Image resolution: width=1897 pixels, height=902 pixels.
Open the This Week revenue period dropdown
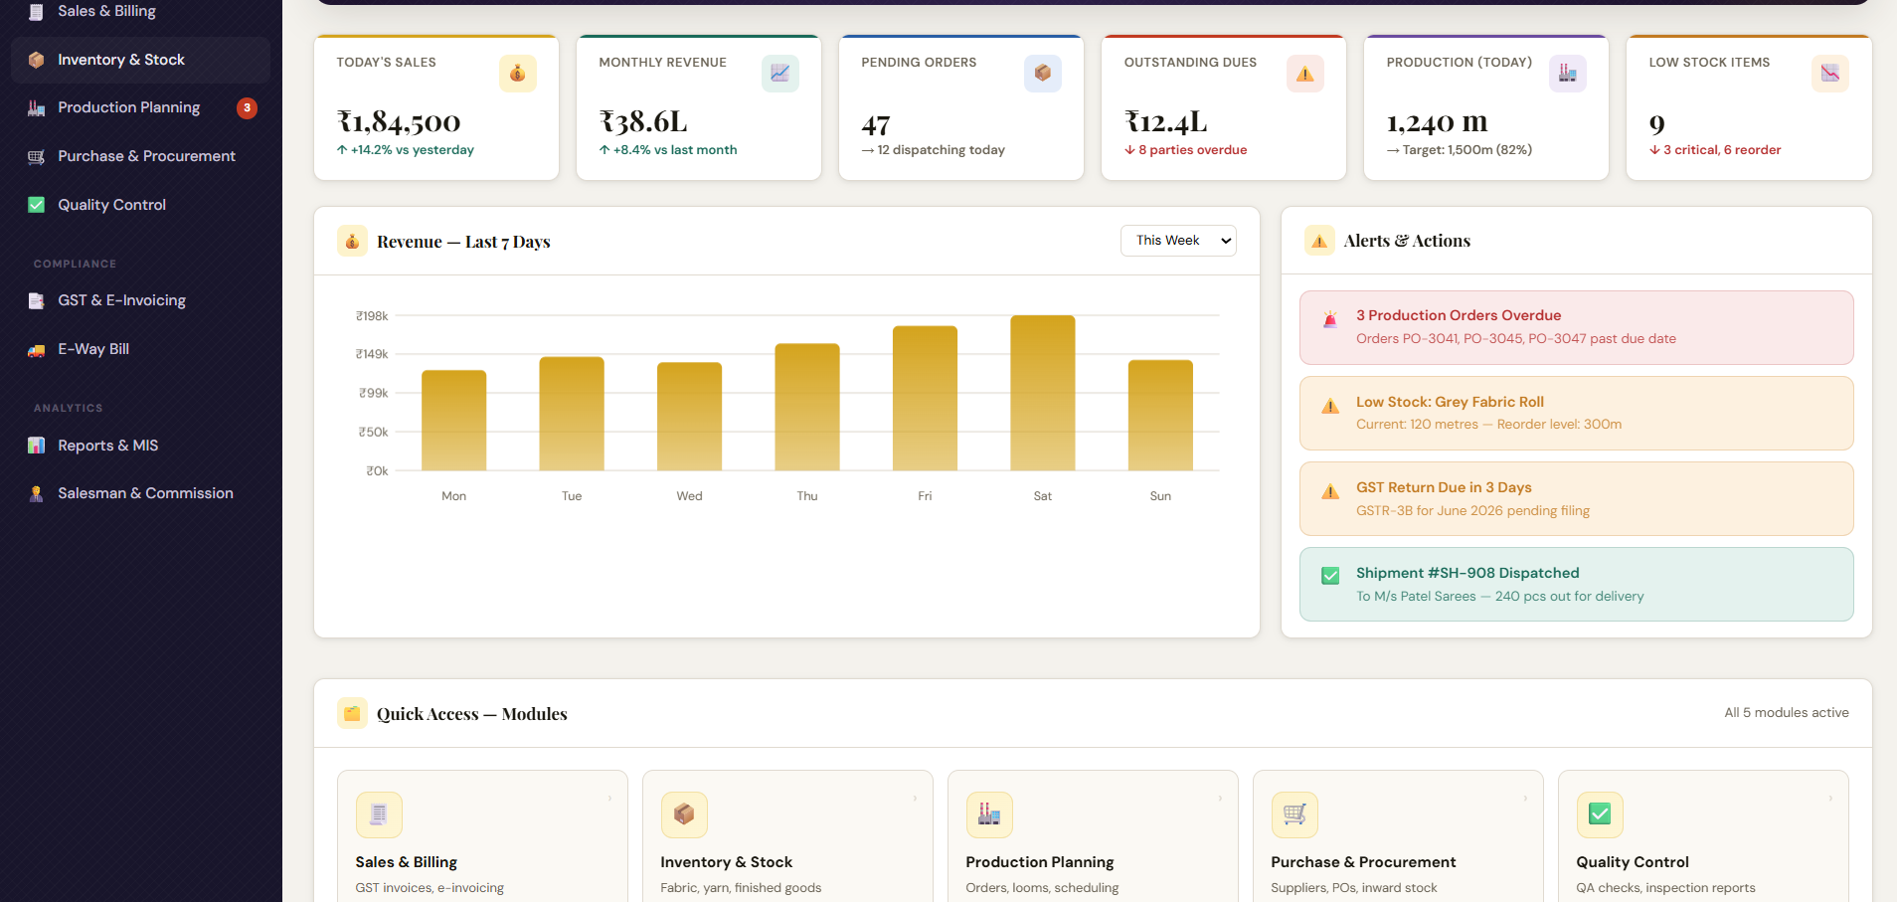pyautogui.click(x=1178, y=241)
